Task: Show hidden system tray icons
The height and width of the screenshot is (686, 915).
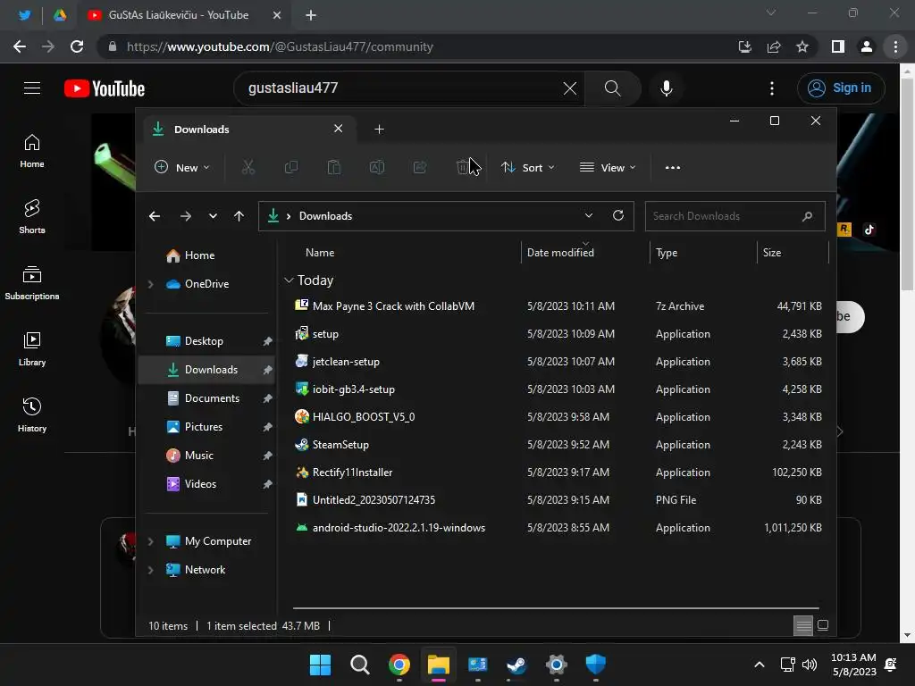Action: tap(760, 665)
